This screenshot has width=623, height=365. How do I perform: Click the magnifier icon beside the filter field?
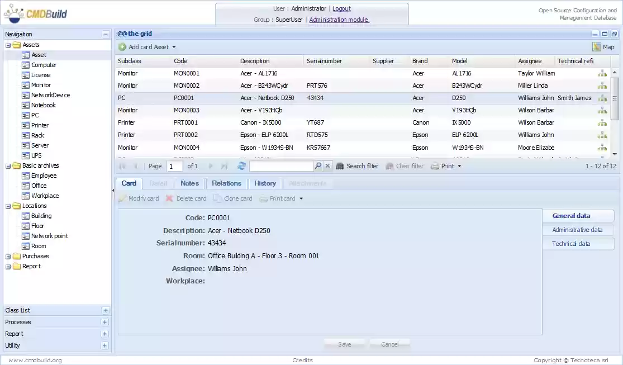[318, 165]
